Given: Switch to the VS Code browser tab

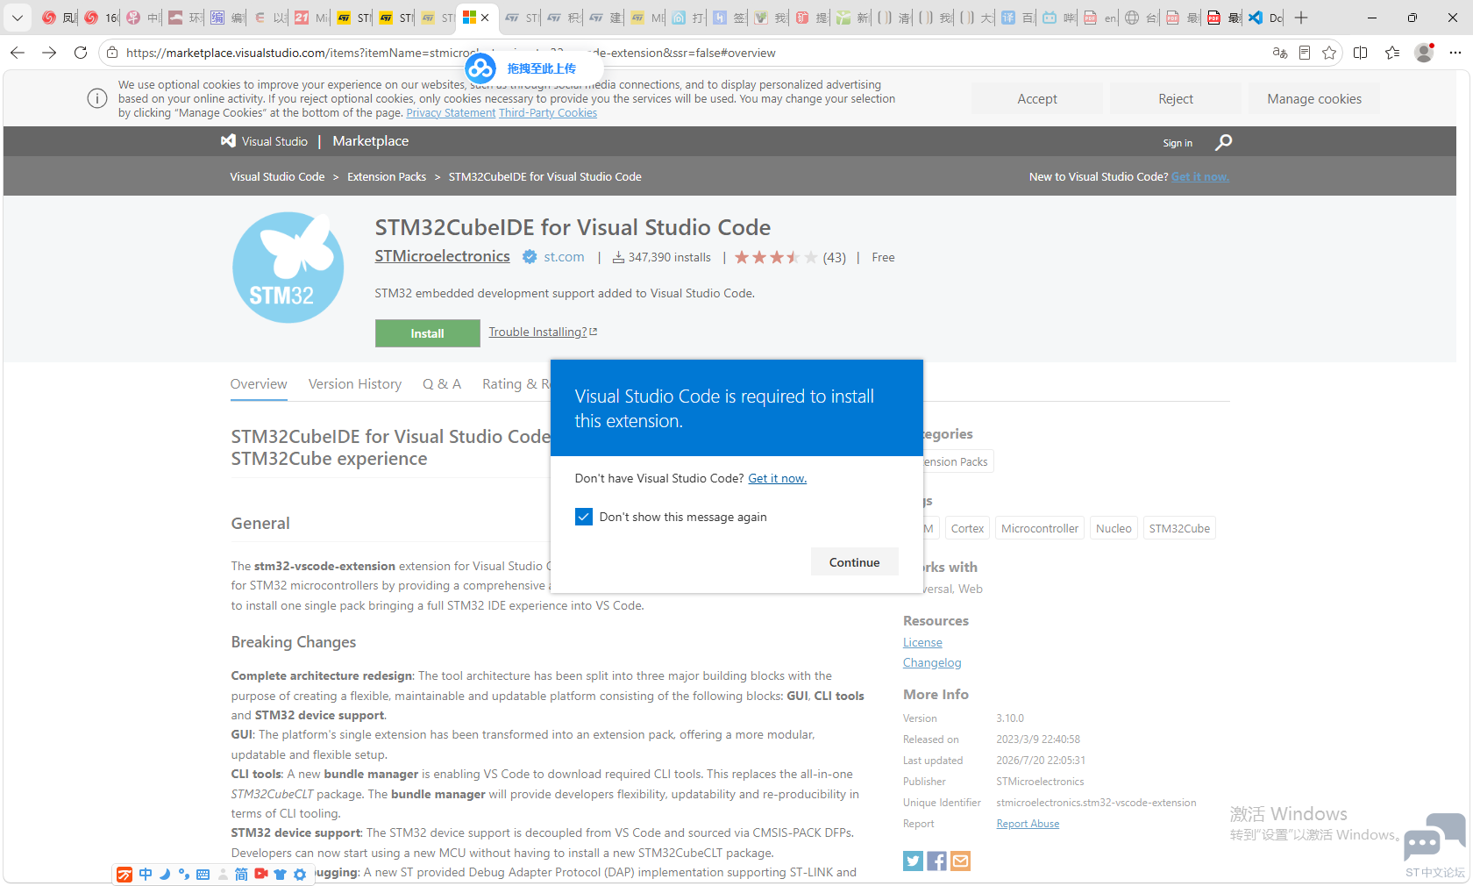Looking at the screenshot, I should click(1265, 18).
